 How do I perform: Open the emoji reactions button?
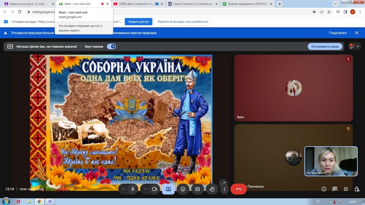click(x=183, y=189)
